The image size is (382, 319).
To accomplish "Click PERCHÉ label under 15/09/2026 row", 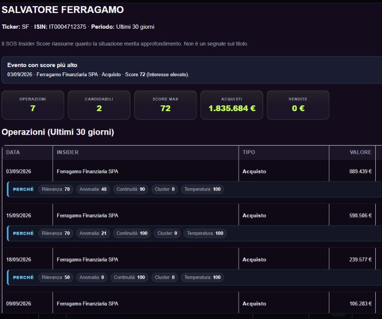I will click(x=23, y=233).
